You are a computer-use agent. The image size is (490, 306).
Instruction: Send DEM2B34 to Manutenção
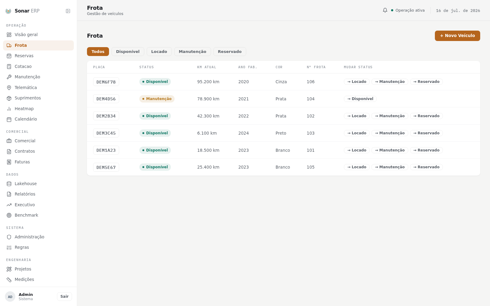tap(390, 116)
